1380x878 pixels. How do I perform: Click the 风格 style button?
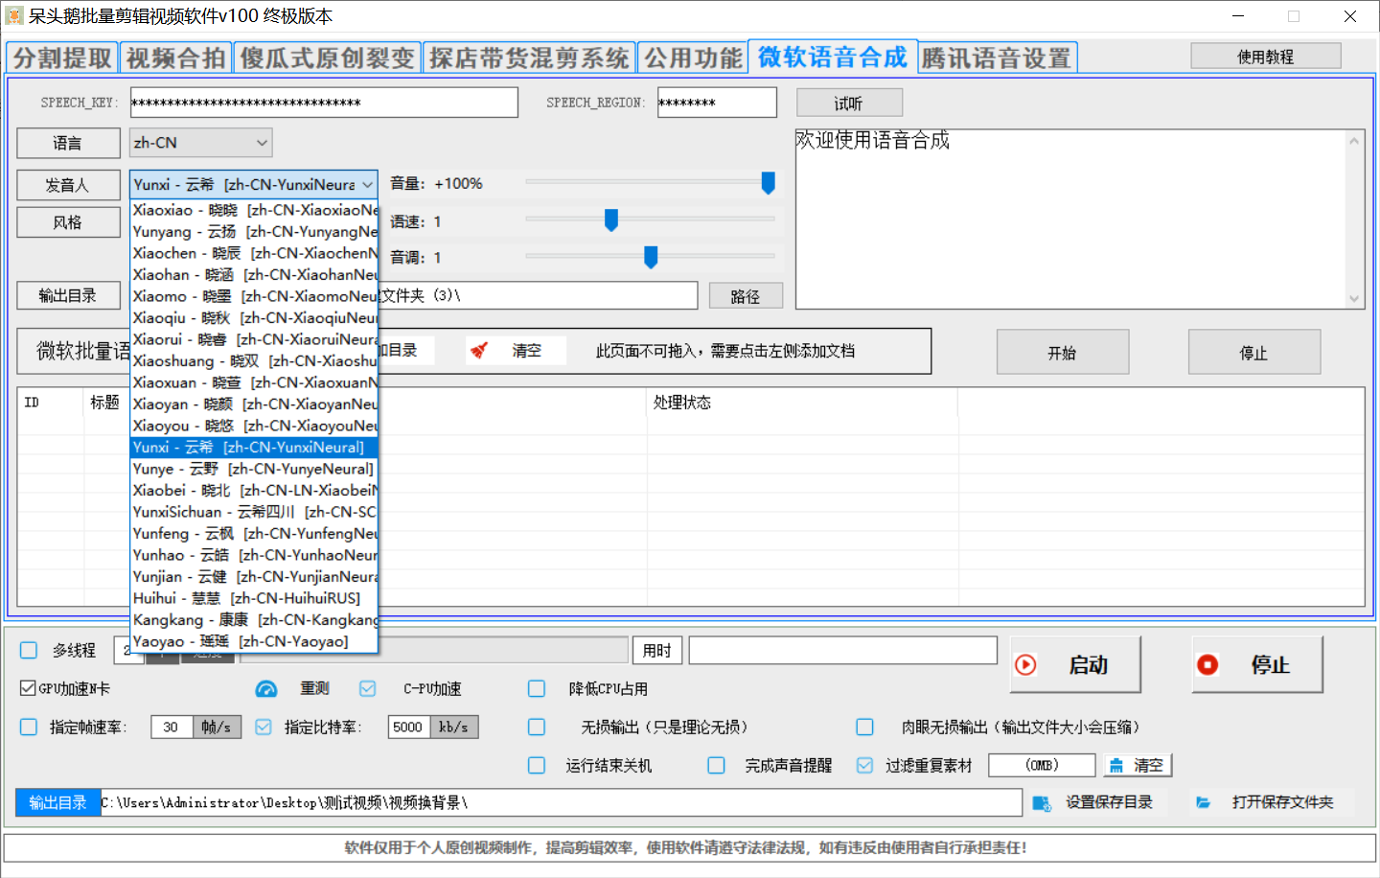68,222
